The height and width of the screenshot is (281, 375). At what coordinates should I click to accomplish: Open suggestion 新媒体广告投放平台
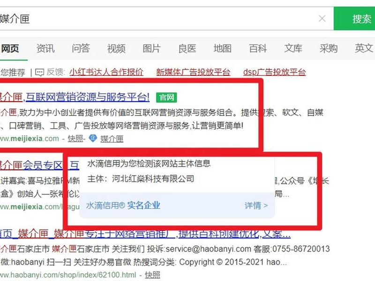click(193, 72)
